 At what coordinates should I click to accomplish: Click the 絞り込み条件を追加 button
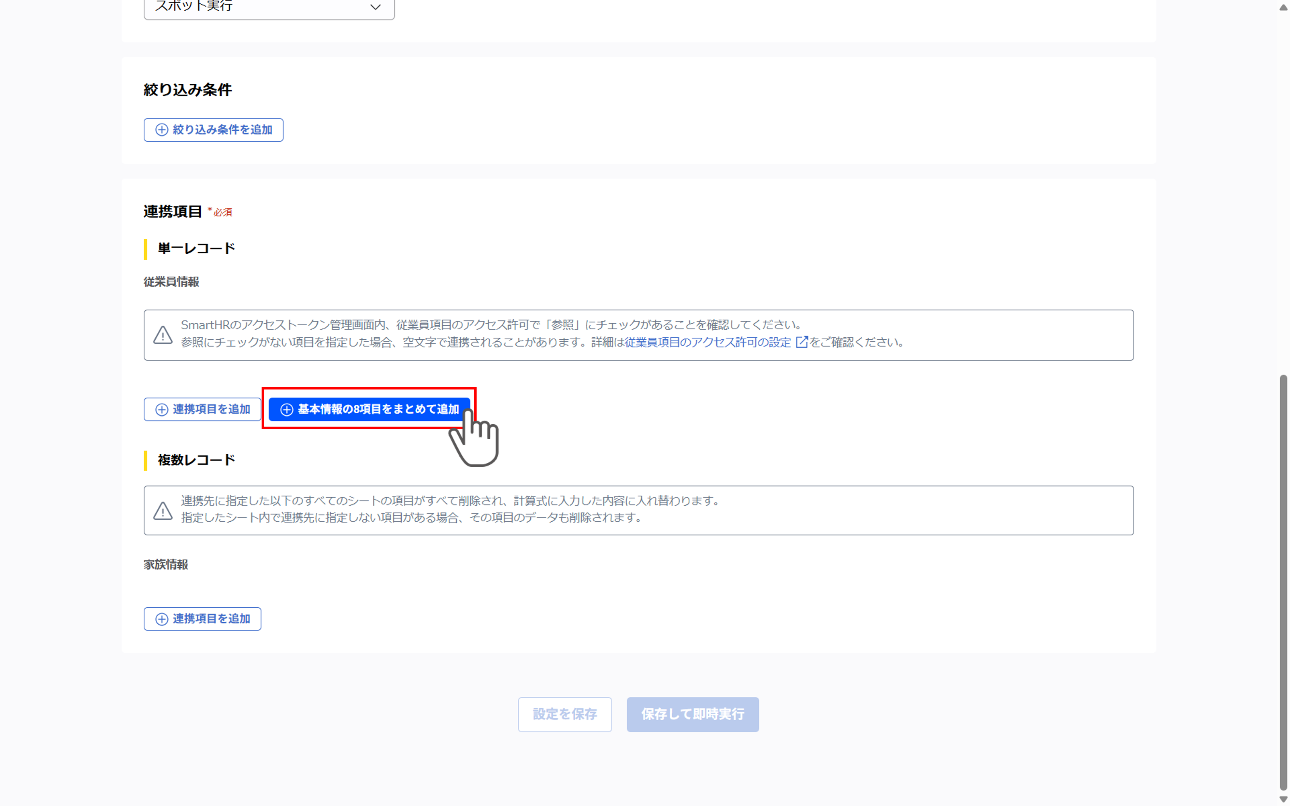pyautogui.click(x=213, y=130)
